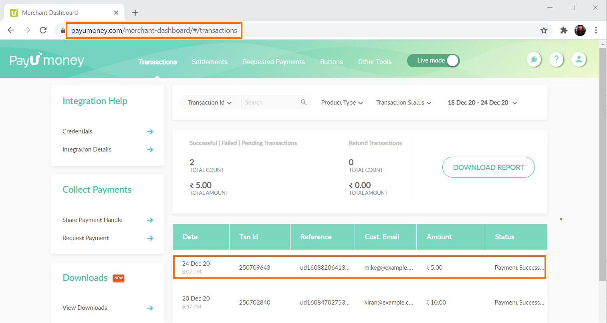Click the search magnifier icon
This screenshot has width=607, height=323.
coord(304,102)
